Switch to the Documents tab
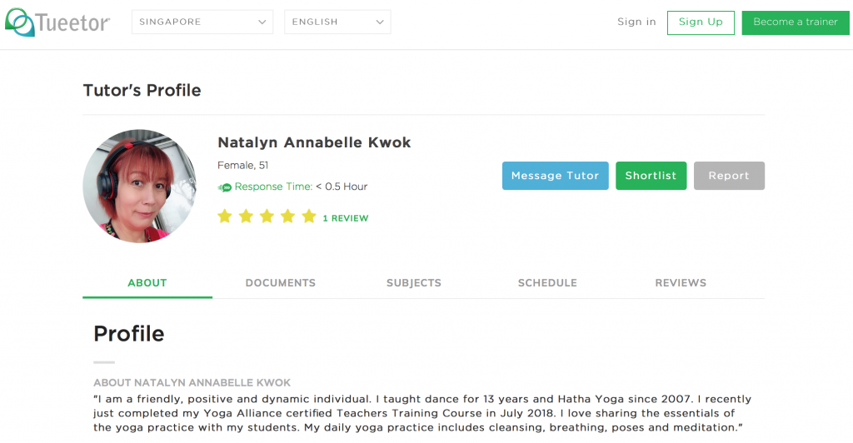Screen dimensions: 853x443 click(280, 282)
